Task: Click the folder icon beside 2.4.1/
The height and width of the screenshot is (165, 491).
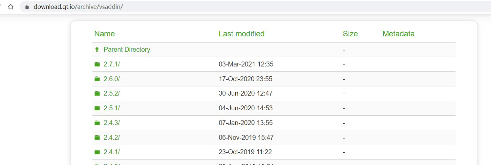Action: pyautogui.click(x=97, y=152)
